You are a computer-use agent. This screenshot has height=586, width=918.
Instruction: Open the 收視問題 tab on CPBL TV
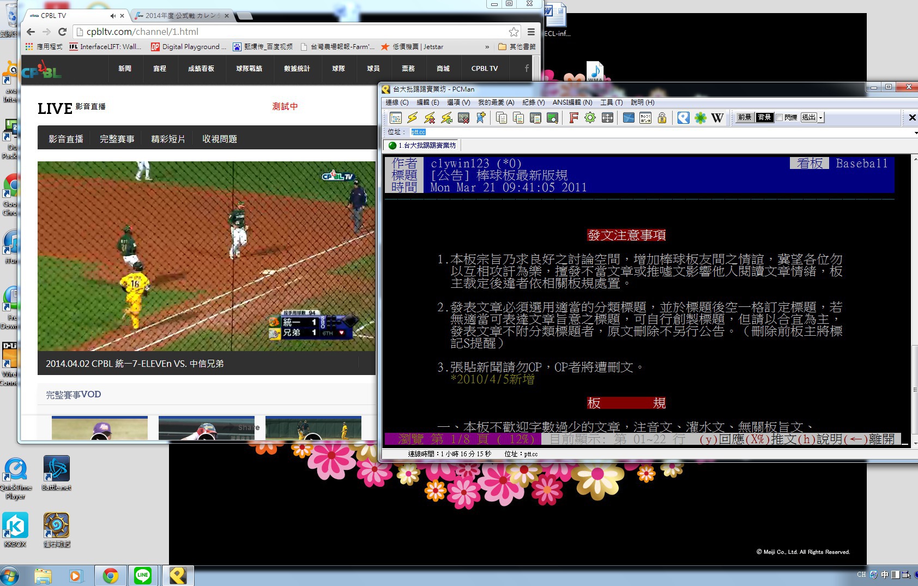220,139
